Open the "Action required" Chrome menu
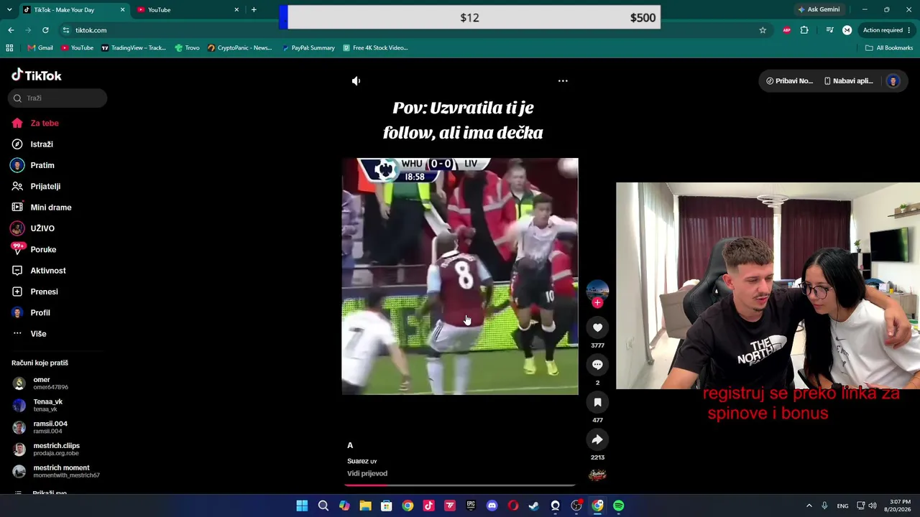Image resolution: width=920 pixels, height=517 pixels. coord(887,30)
